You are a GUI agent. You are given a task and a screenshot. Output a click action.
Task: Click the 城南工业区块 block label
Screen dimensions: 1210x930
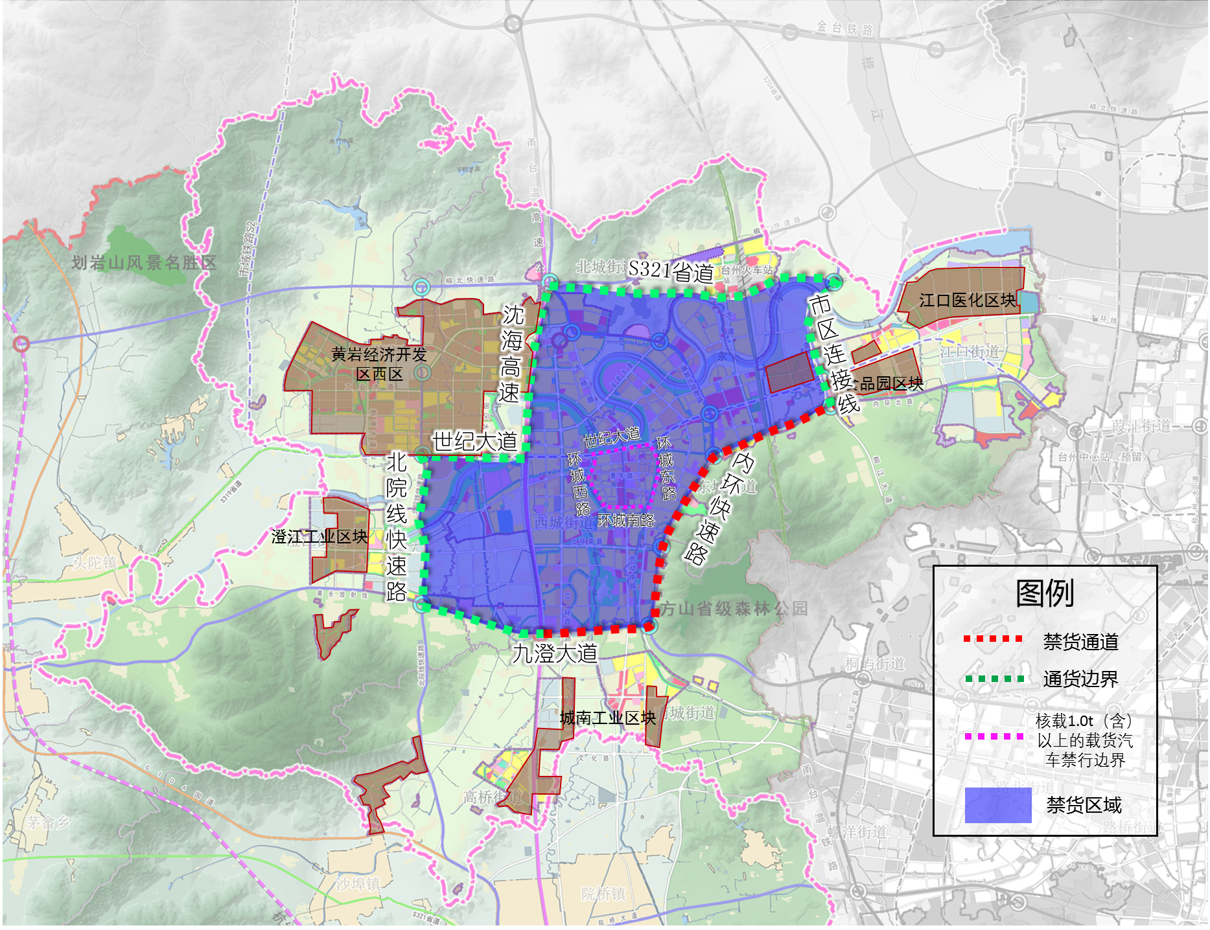(608, 718)
